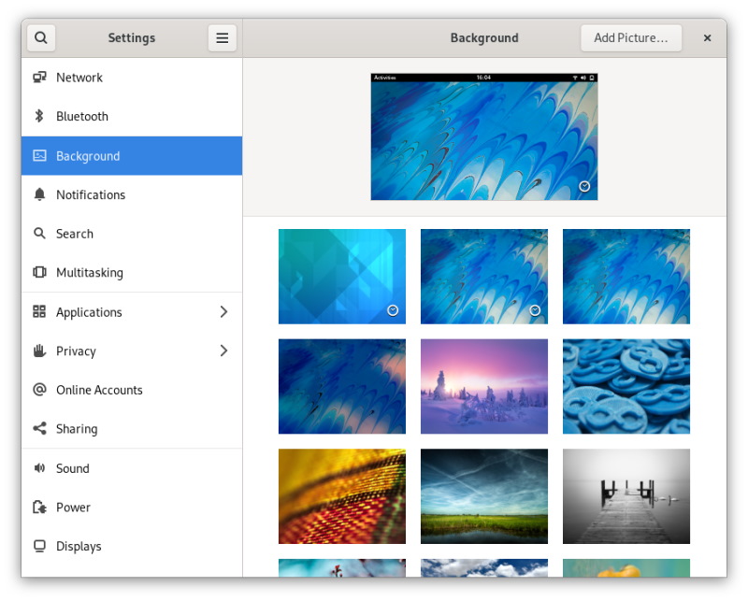Click the Sharing icon in sidebar
Image resolution: width=748 pixels, height=601 pixels.
[39, 429]
